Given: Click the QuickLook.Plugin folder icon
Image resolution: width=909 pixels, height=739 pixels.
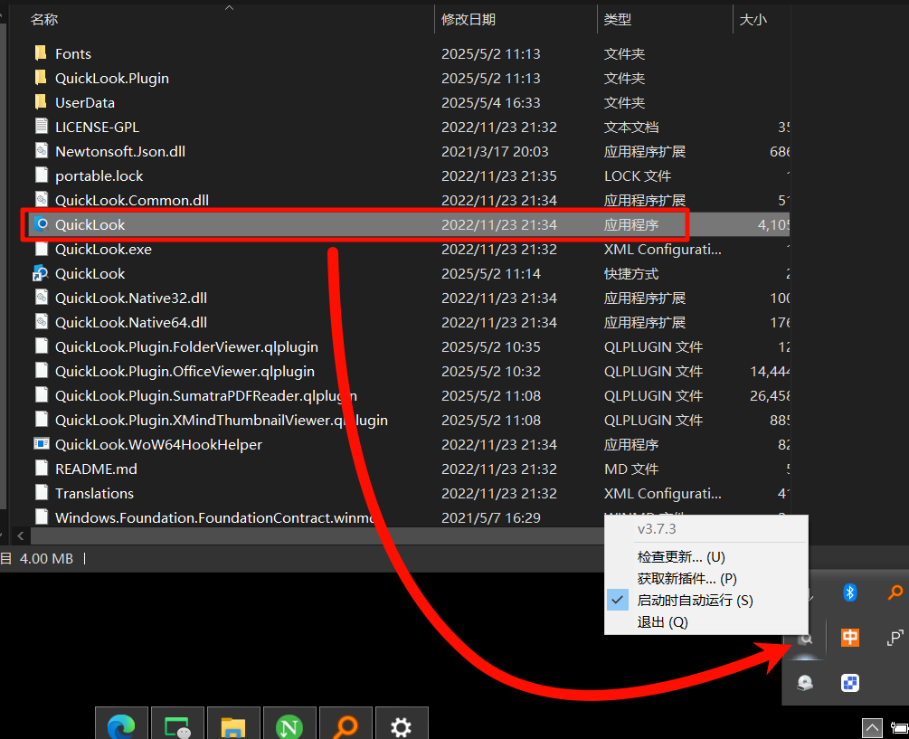Looking at the screenshot, I should point(41,78).
